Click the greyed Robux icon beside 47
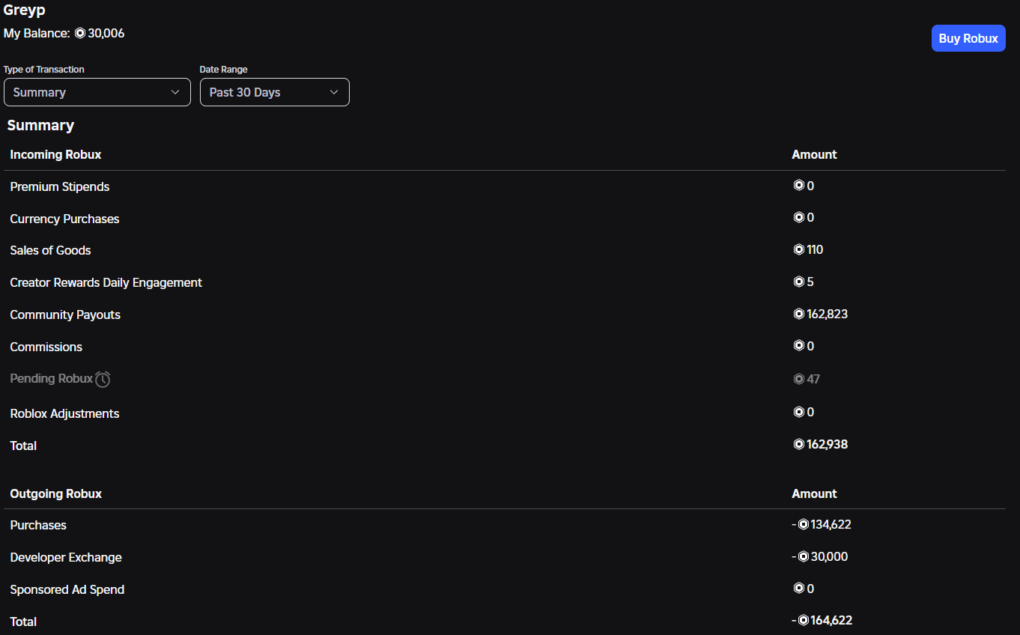 pyautogui.click(x=798, y=379)
